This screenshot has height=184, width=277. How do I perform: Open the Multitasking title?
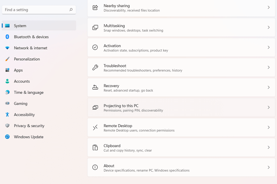pos(114,26)
